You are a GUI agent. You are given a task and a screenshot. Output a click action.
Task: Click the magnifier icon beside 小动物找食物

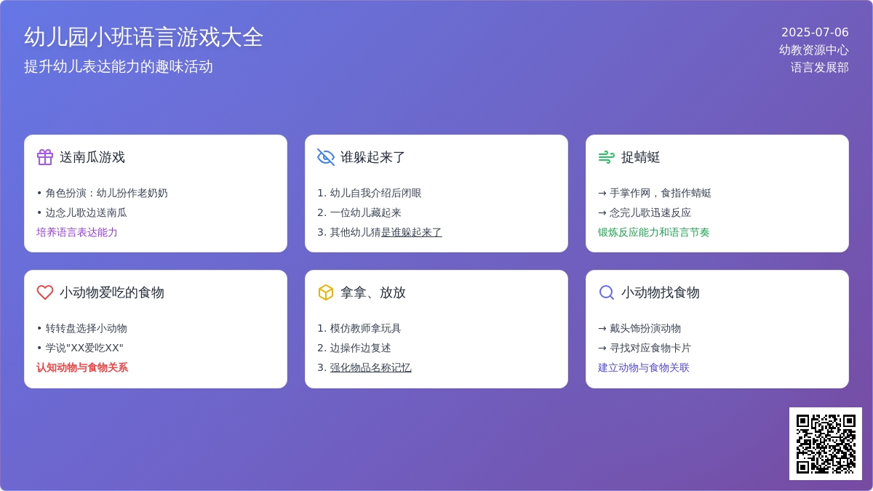[607, 292]
